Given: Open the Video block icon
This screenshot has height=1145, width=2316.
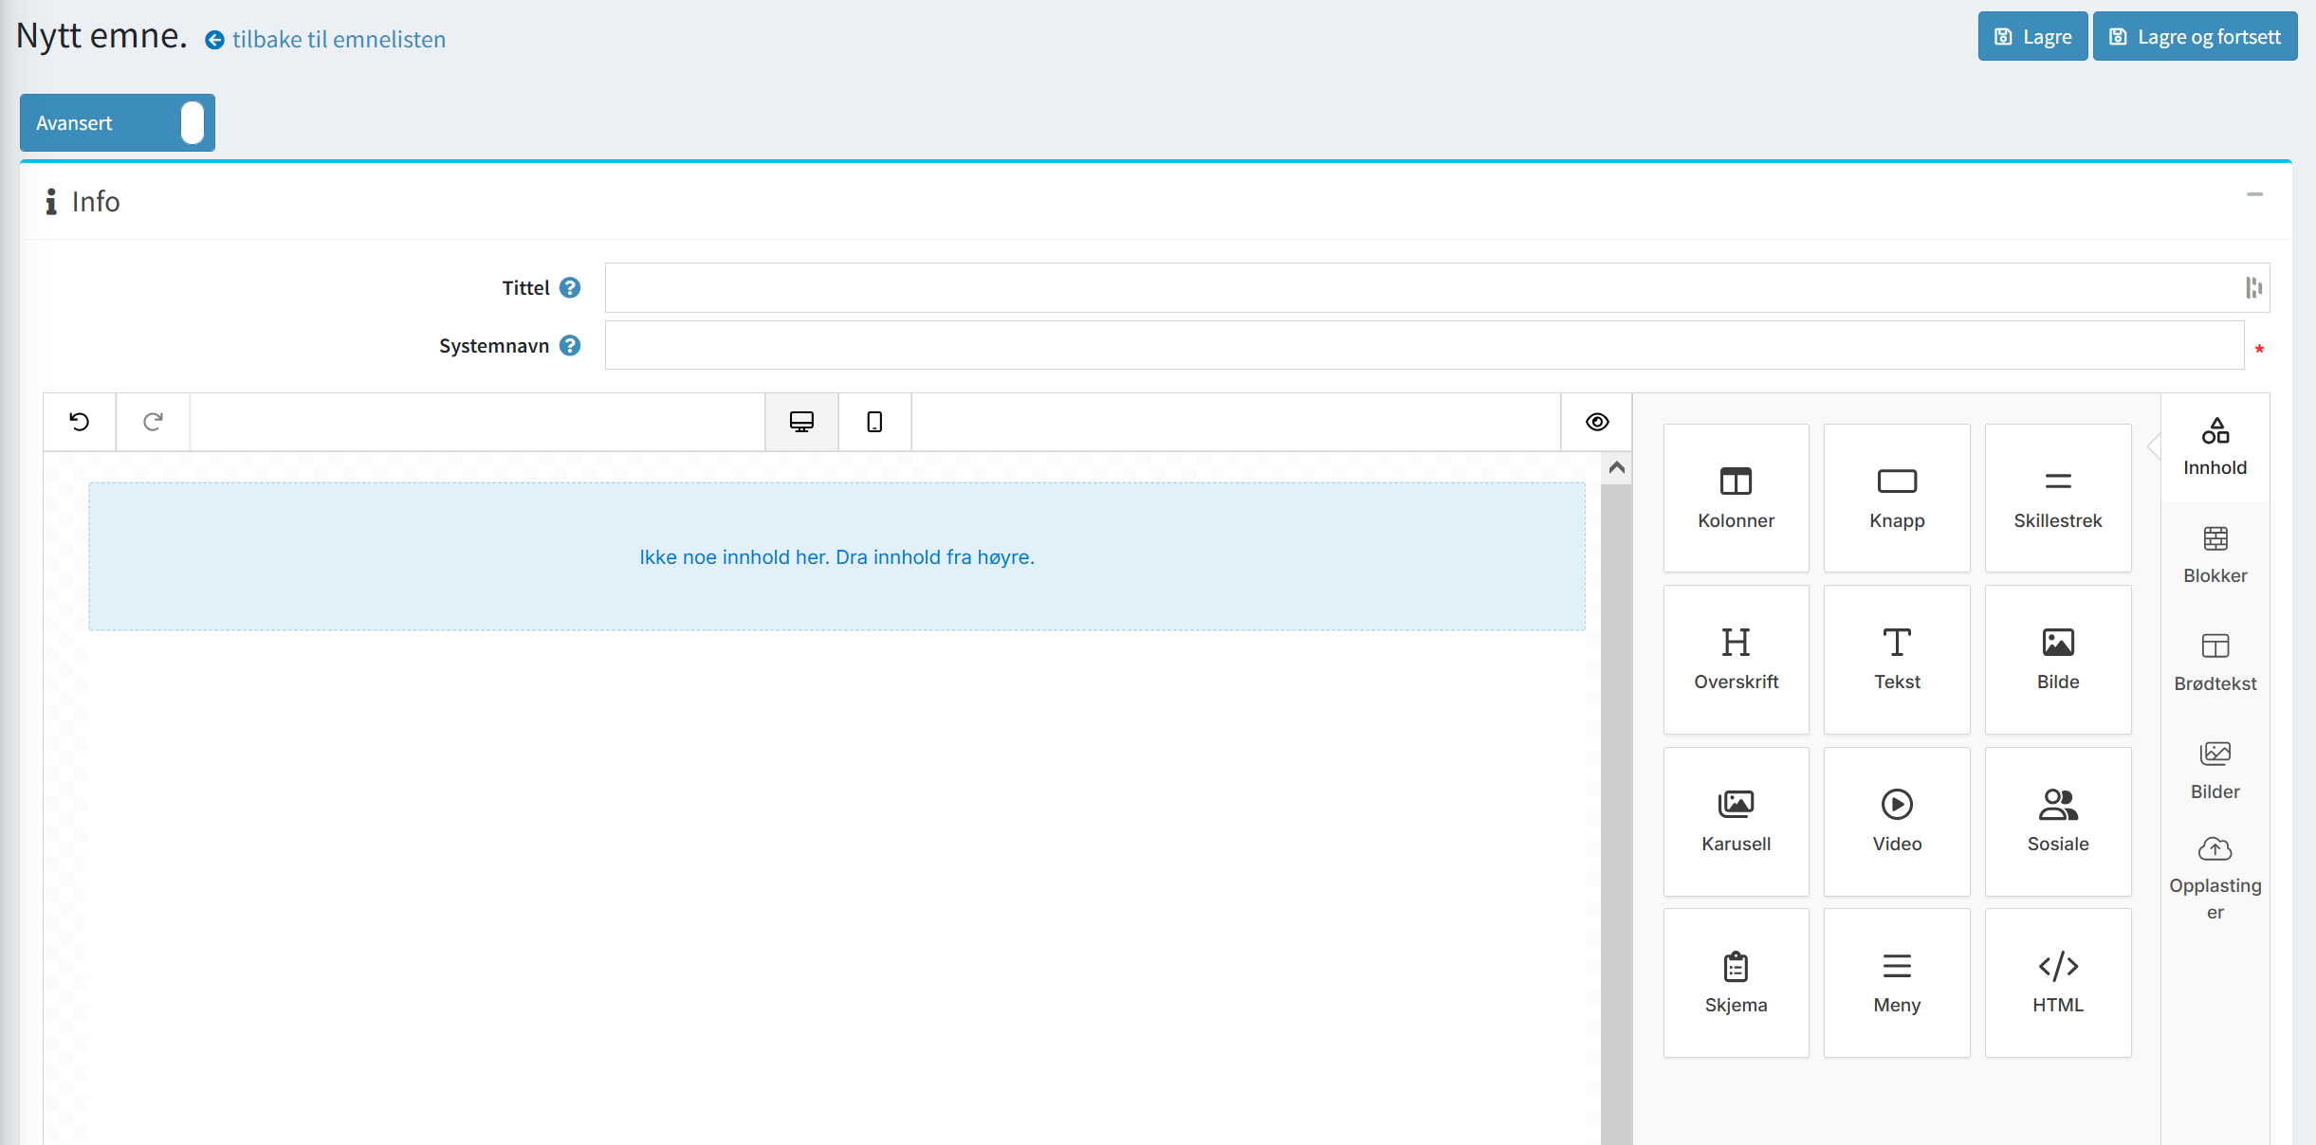Looking at the screenshot, I should click(x=1896, y=821).
